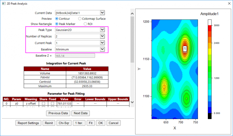Viewport: 233px width, 136px height.
Task: Select the Colormap Surface preview option
Action: coord(80,19)
